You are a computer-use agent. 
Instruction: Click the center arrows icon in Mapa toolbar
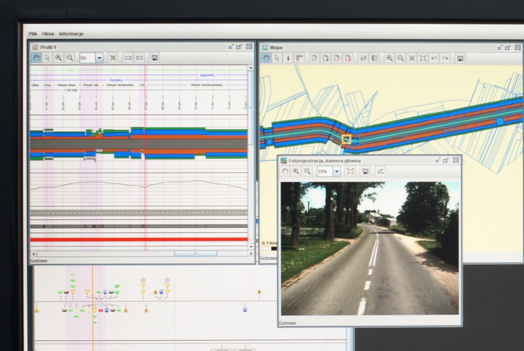pyautogui.click(x=412, y=58)
